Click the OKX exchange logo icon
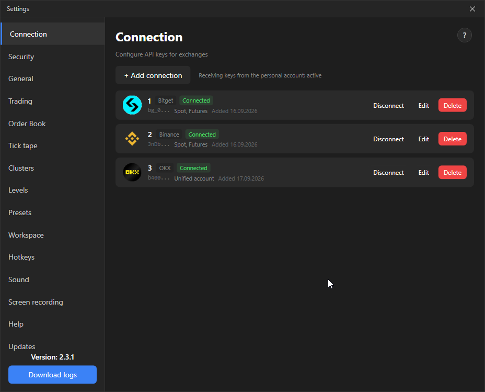The image size is (485, 392). (132, 172)
